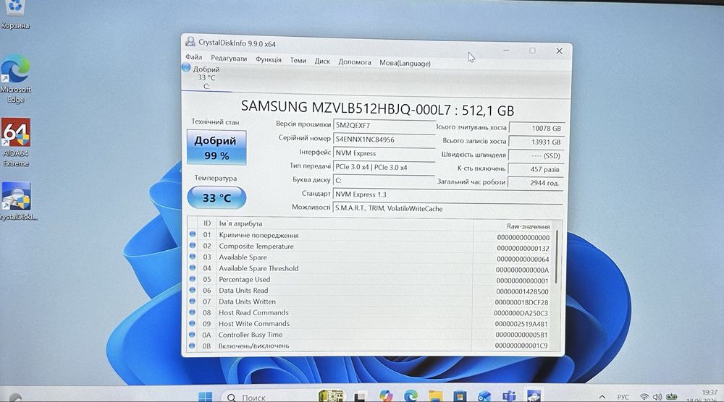
Task: Click the Raw-значення column header
Action: tap(513, 226)
